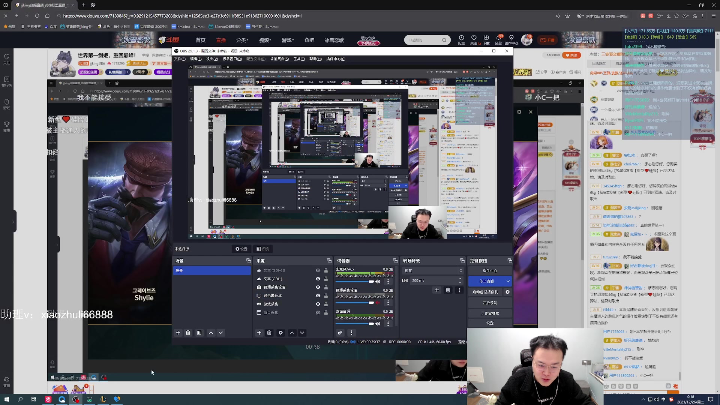Screen dimensions: 720x405
Task: Open virtual camera settings gear
Action: 508,292
